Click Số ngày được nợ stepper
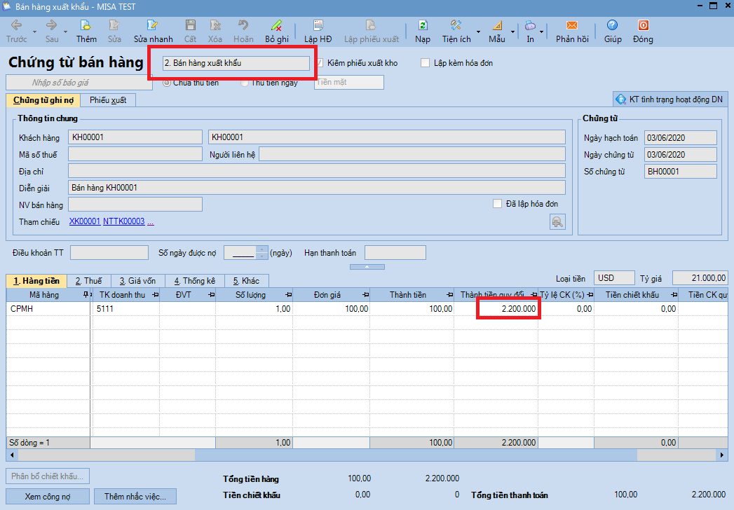The width and height of the screenshot is (734, 510). pos(262,253)
